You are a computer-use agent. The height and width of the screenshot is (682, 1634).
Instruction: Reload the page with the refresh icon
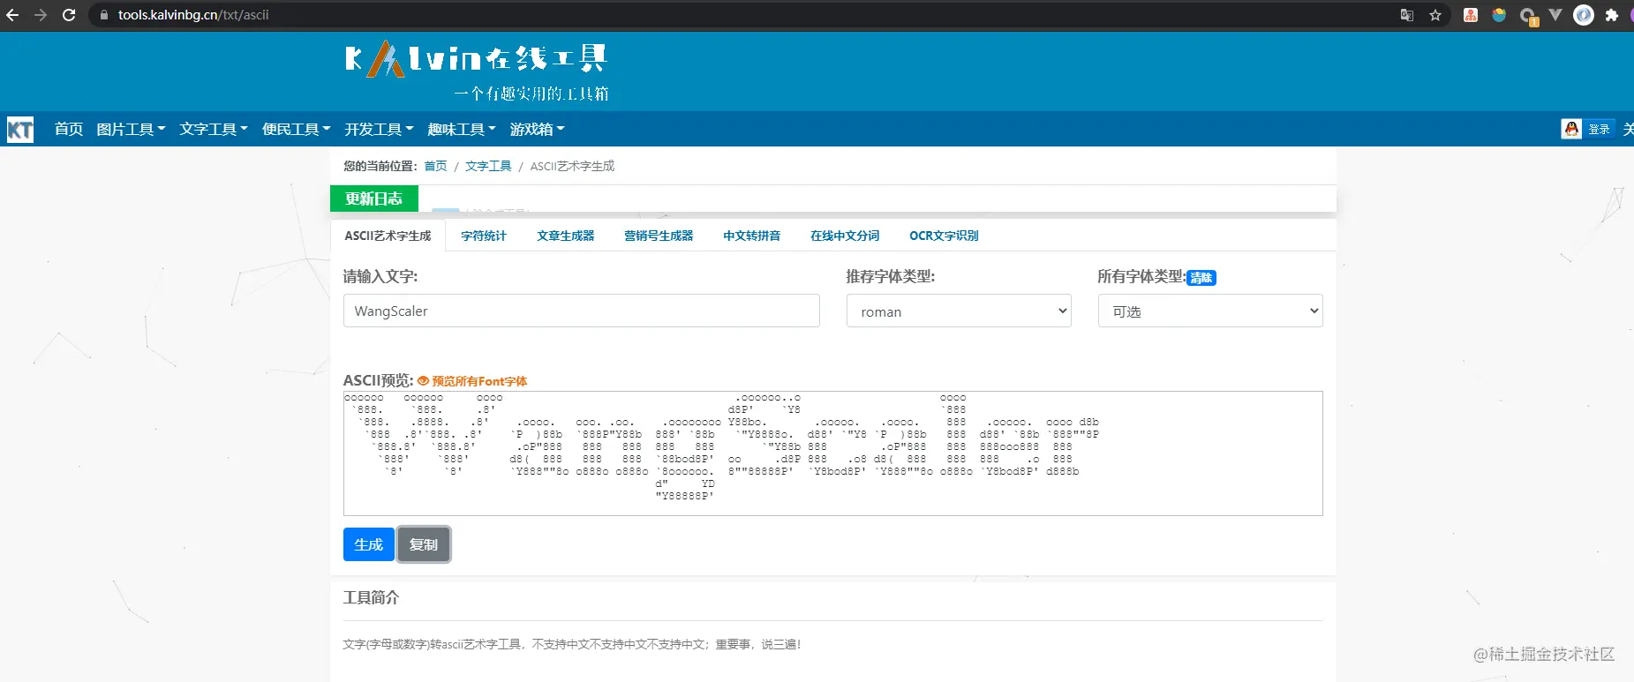click(69, 15)
